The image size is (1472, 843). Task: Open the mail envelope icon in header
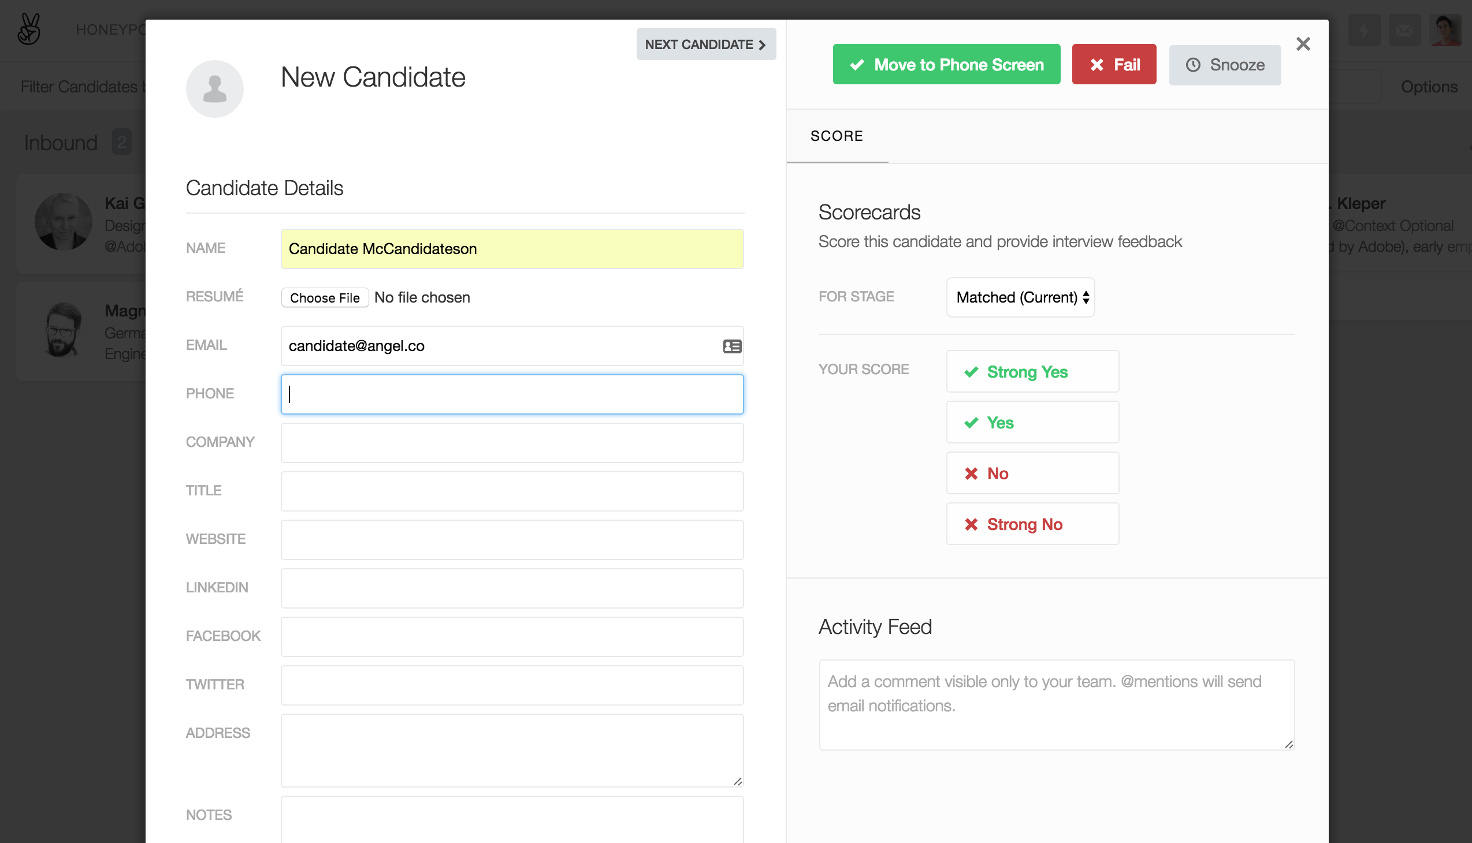(1404, 30)
